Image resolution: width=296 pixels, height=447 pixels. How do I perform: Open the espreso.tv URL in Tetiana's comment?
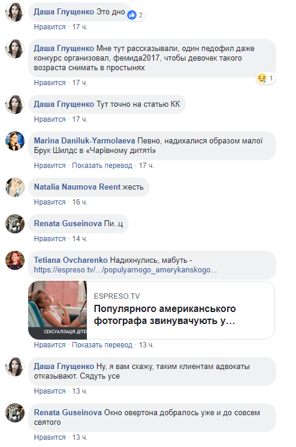pos(125,269)
